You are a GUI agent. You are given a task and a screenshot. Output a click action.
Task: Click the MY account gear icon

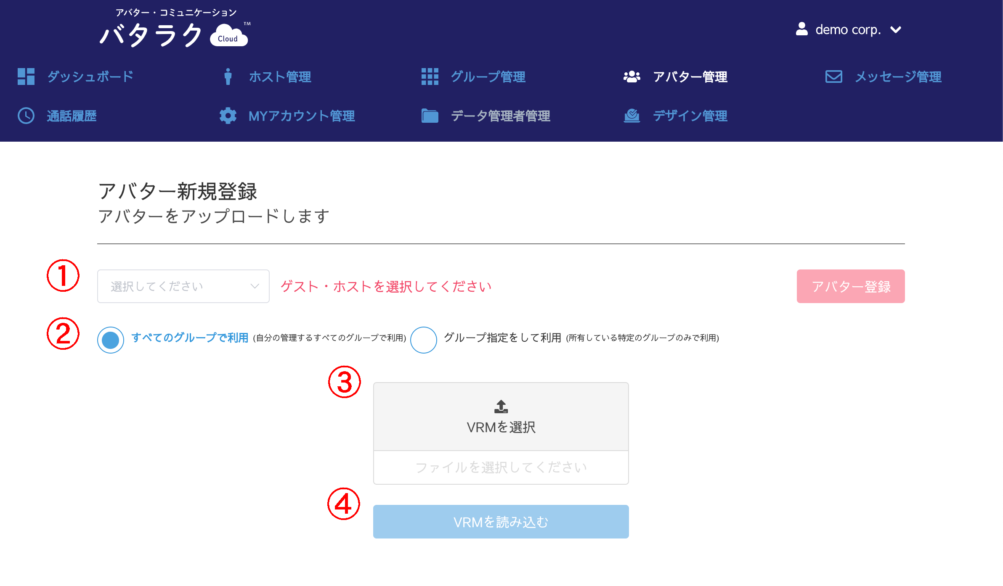(228, 116)
